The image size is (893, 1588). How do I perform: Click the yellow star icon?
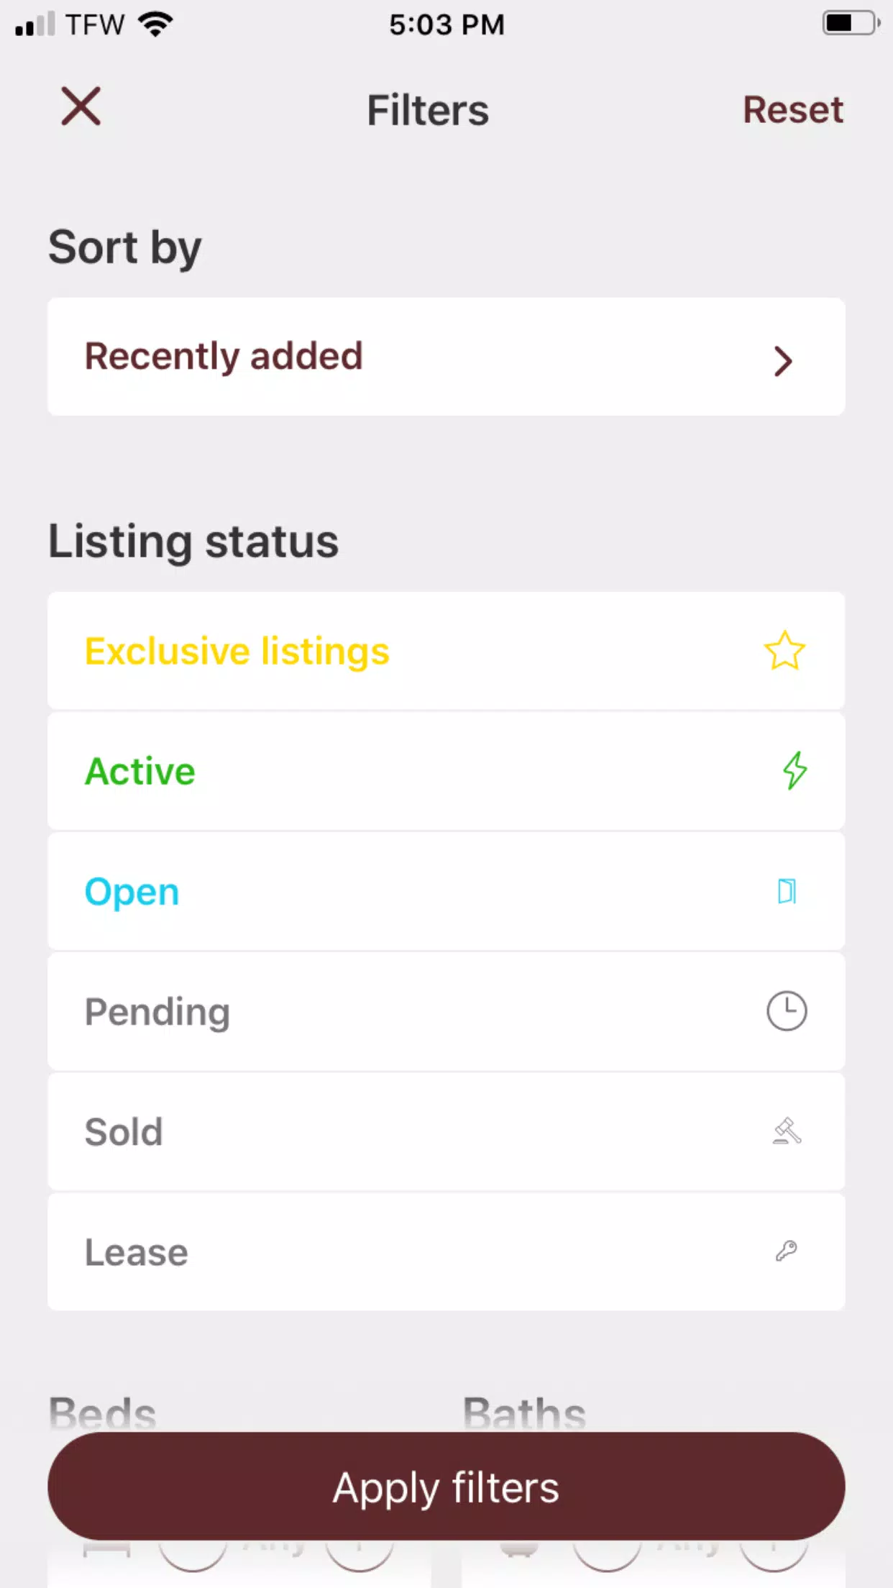click(x=784, y=651)
